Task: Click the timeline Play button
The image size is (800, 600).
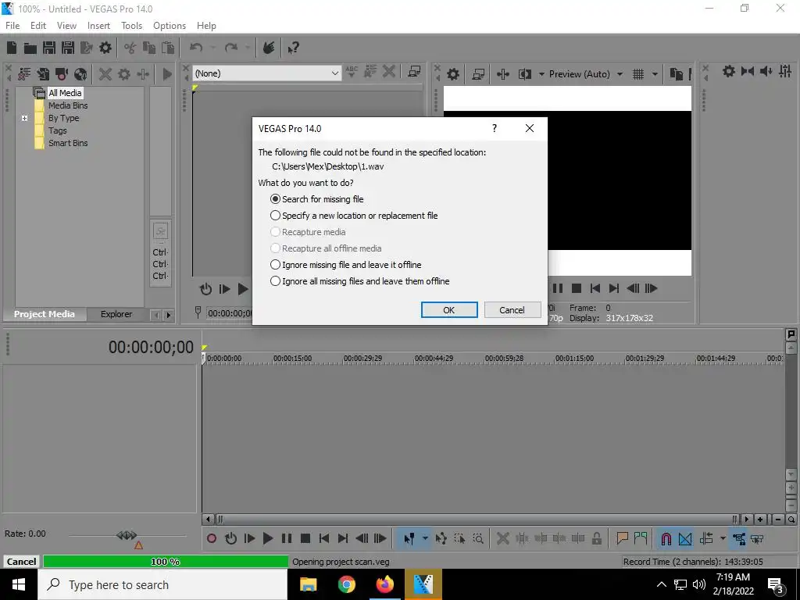Action: pos(267,538)
